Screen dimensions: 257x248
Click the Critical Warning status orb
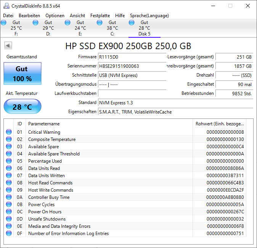point(9,132)
